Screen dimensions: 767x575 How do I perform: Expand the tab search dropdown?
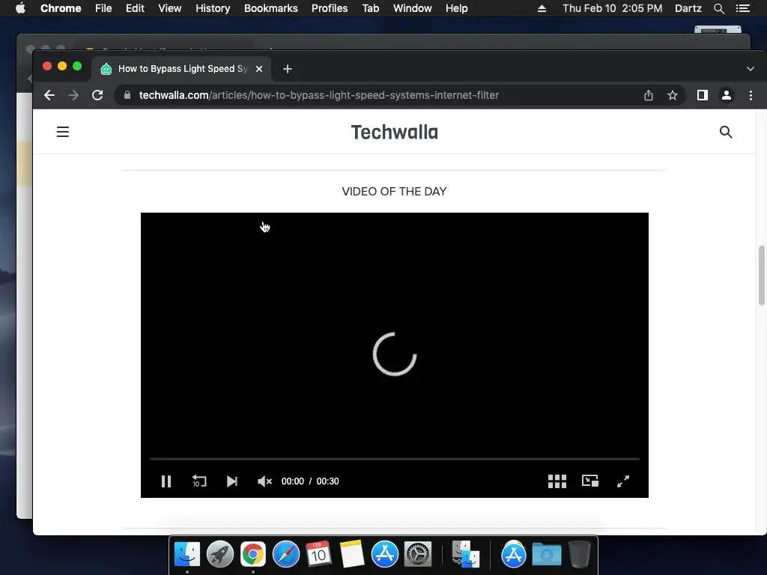[751, 69]
